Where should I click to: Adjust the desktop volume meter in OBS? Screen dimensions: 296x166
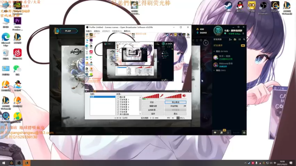173,96
